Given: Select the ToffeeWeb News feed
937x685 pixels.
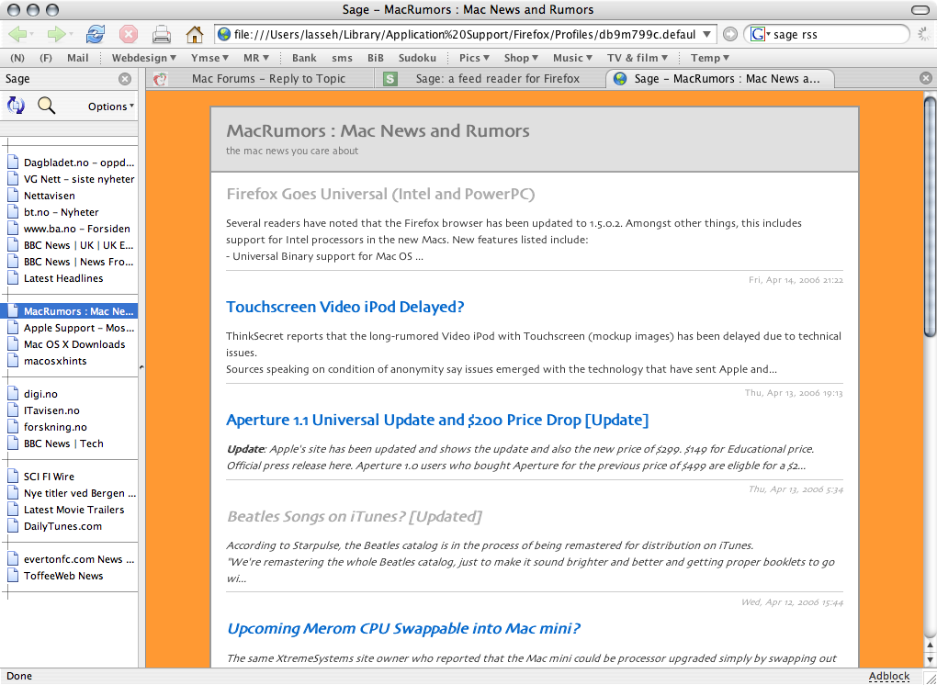Looking at the screenshot, I should [x=69, y=577].
